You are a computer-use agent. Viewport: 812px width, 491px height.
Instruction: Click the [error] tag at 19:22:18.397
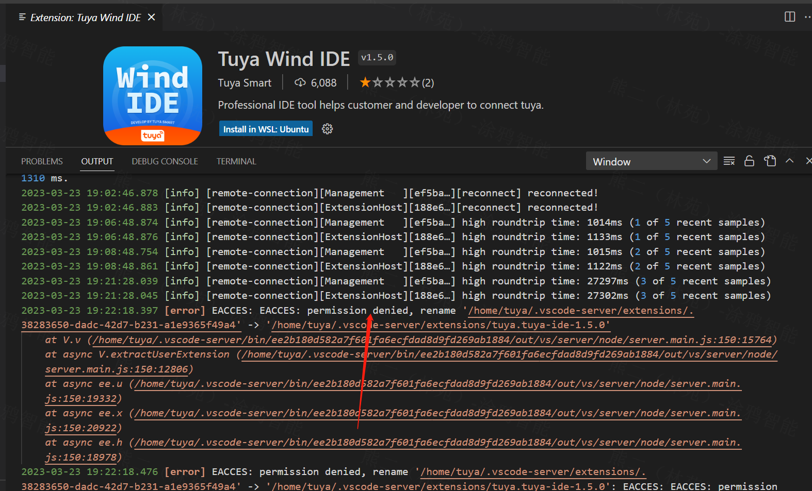tap(185, 311)
